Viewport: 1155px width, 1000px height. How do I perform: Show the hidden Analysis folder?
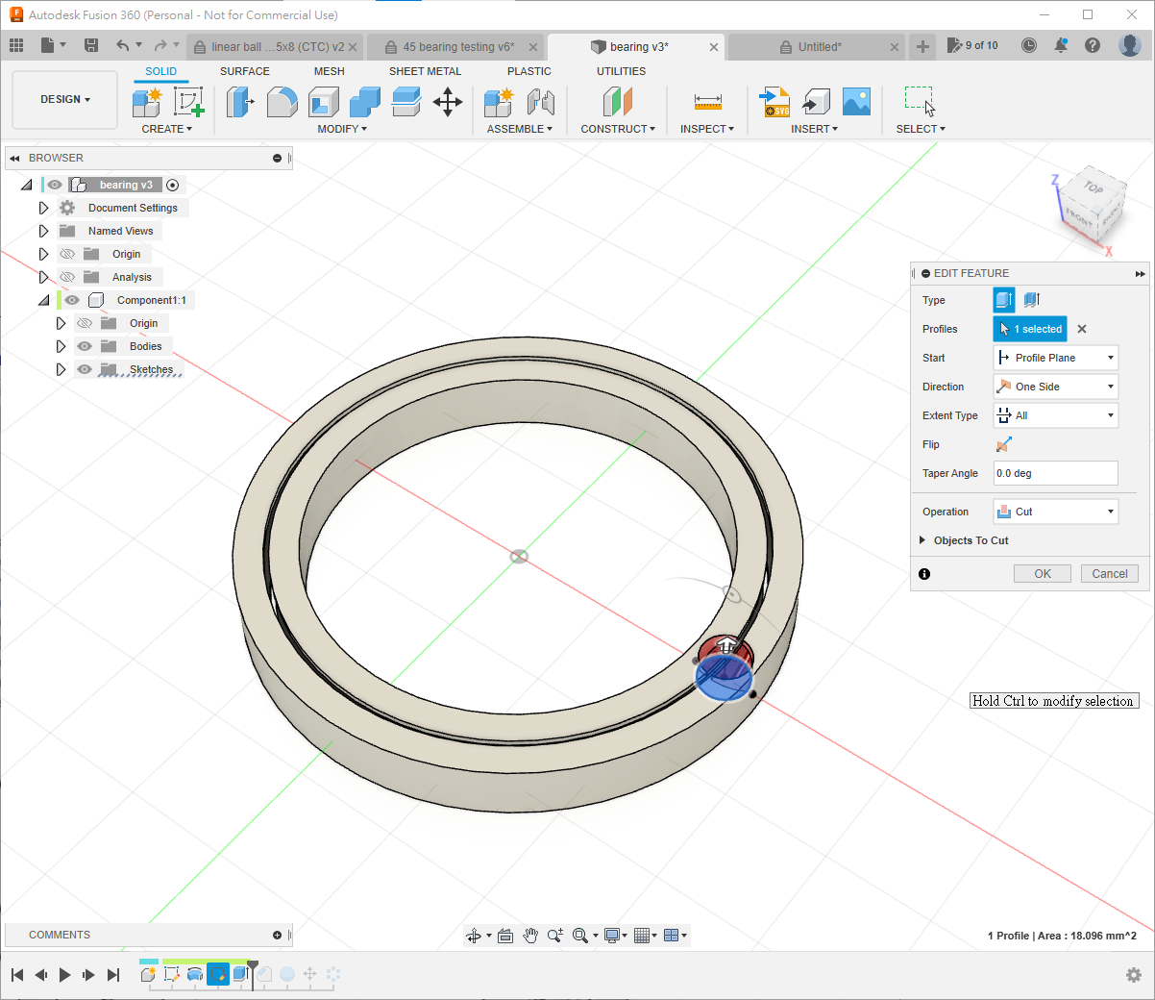coord(67,277)
